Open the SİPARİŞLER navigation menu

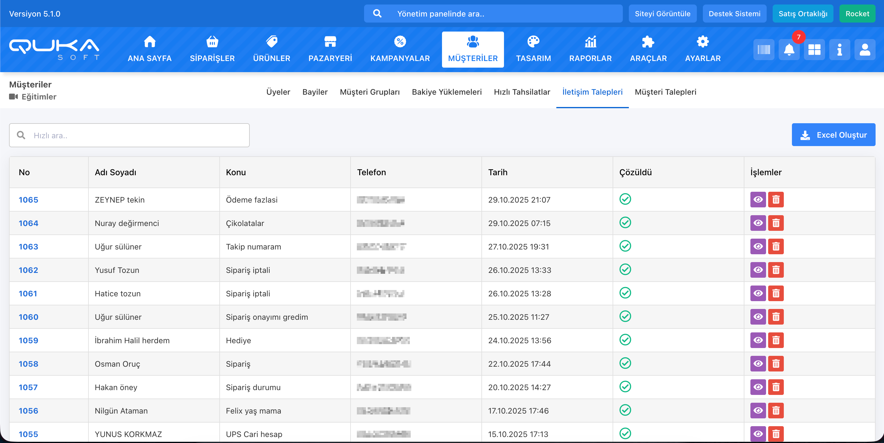(212, 49)
